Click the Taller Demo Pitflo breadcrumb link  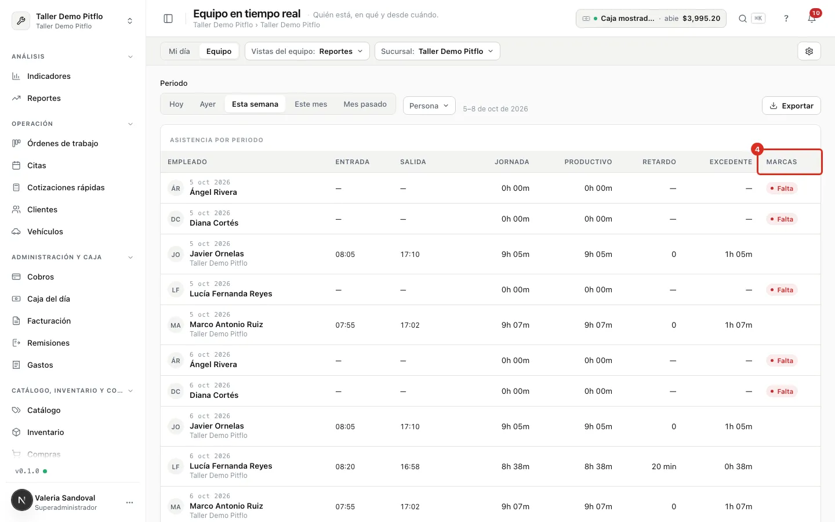[x=223, y=25]
